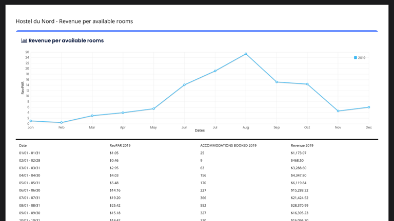Click the Aug label on the x-axis
Screen dimensions: 394x221
tap(246, 127)
